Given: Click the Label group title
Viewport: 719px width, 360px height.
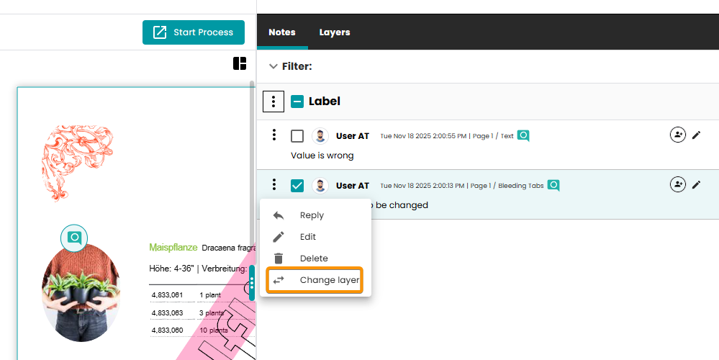Looking at the screenshot, I should [324, 102].
